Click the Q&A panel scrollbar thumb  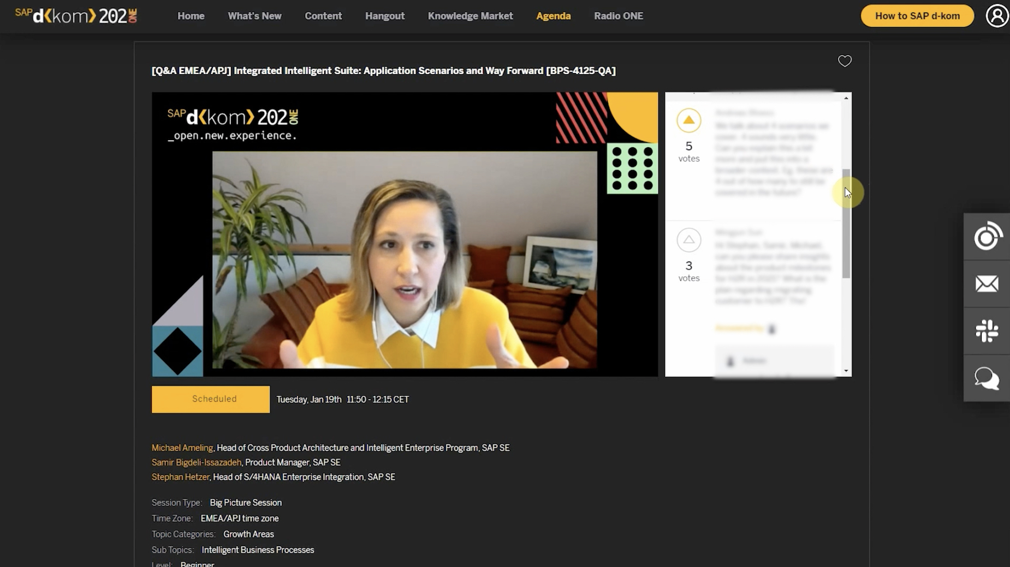846,224
